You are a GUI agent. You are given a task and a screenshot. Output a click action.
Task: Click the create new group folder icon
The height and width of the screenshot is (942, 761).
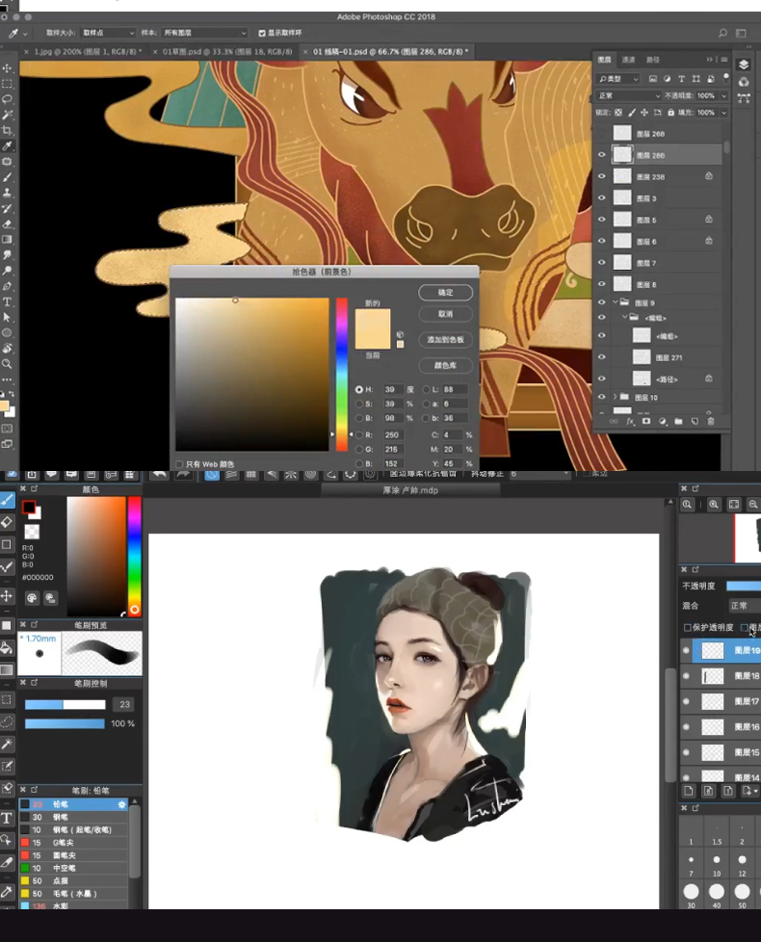(x=678, y=422)
